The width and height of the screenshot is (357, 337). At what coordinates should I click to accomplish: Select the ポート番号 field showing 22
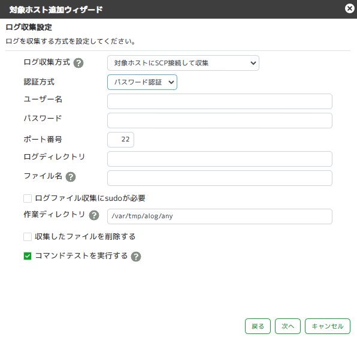tap(120, 140)
